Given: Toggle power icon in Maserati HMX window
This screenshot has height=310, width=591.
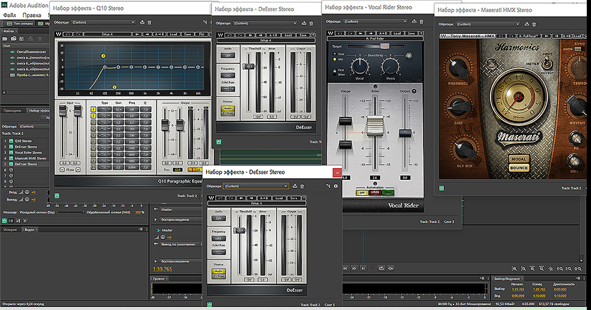Looking at the screenshot, I should 441,188.
